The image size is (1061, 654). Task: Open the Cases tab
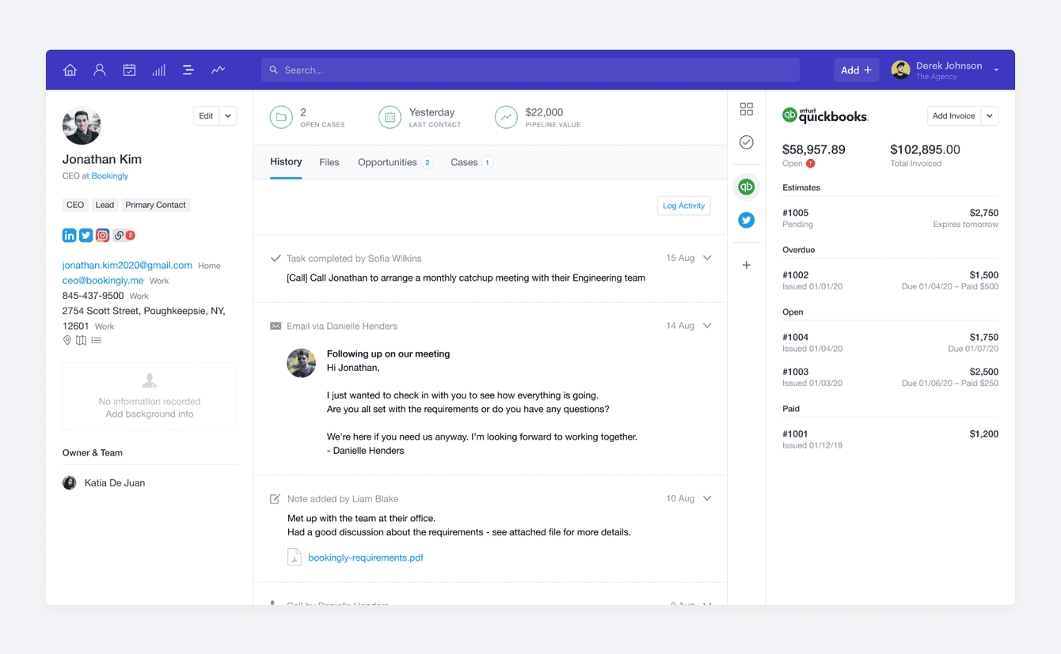pos(471,162)
